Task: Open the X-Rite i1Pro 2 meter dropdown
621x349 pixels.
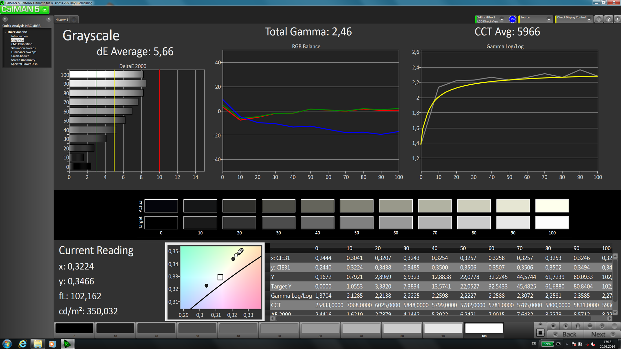Action: (x=502, y=19)
